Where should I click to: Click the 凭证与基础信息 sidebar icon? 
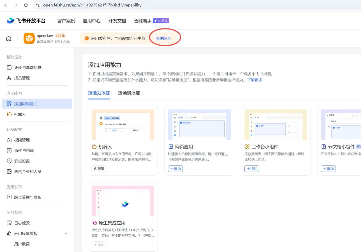click(x=9, y=67)
